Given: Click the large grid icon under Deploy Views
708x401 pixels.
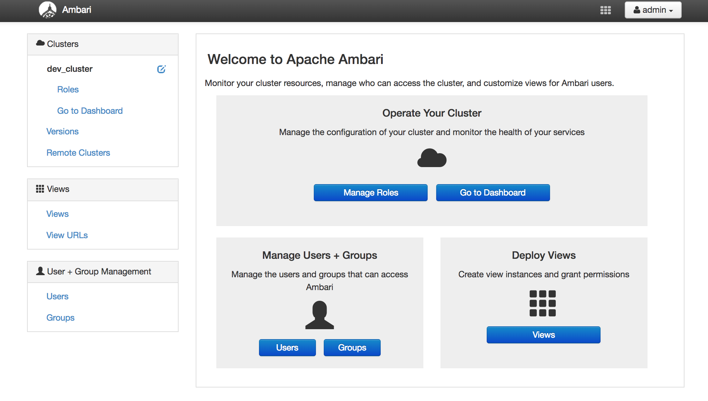Looking at the screenshot, I should point(543,303).
